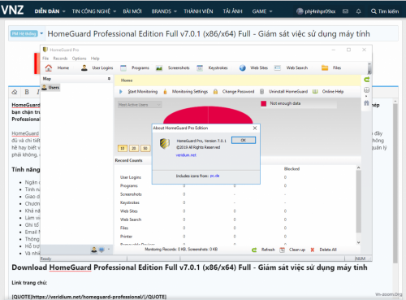The height and width of the screenshot is (300, 406).
Task: Click the Home house icon in HomeGuard toolbar
Action: tap(49, 67)
